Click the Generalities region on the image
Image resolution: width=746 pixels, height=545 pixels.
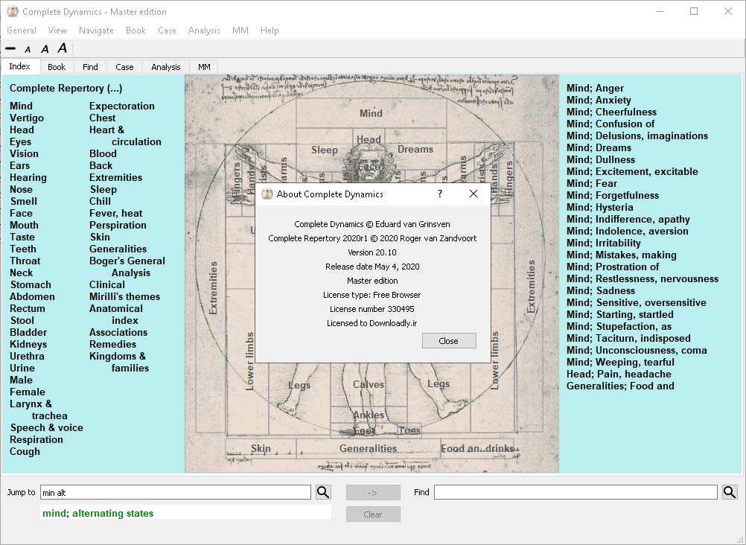369,448
